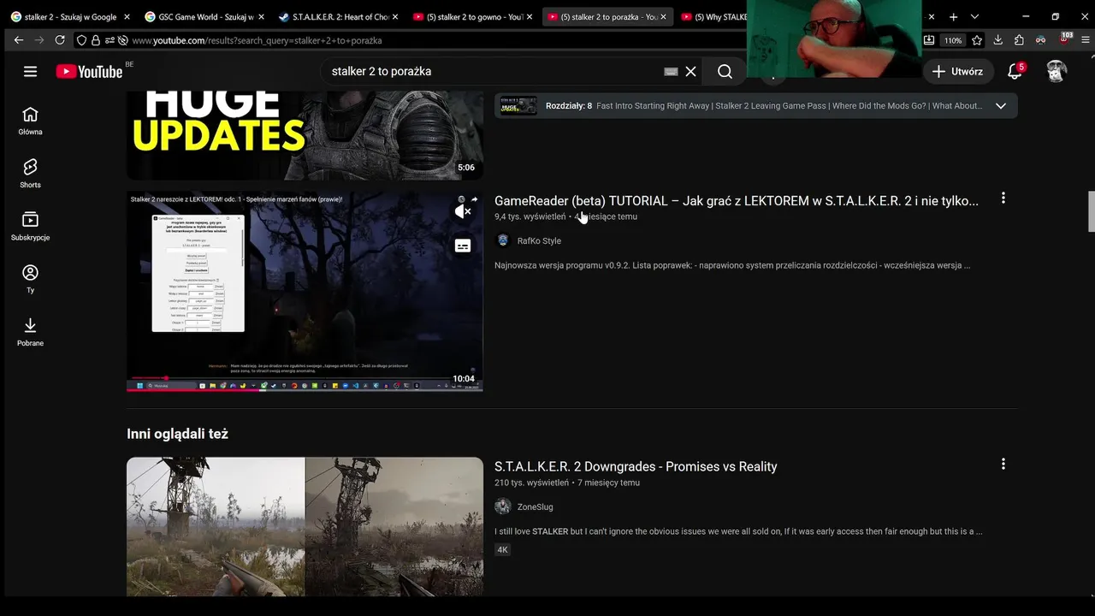The width and height of the screenshot is (1095, 616).
Task: Switch to the 'Why STALKE' tab
Action: (x=713, y=16)
